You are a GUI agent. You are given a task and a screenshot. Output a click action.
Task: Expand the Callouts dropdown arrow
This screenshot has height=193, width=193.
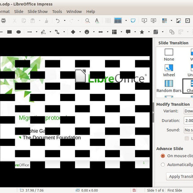(135, 32)
